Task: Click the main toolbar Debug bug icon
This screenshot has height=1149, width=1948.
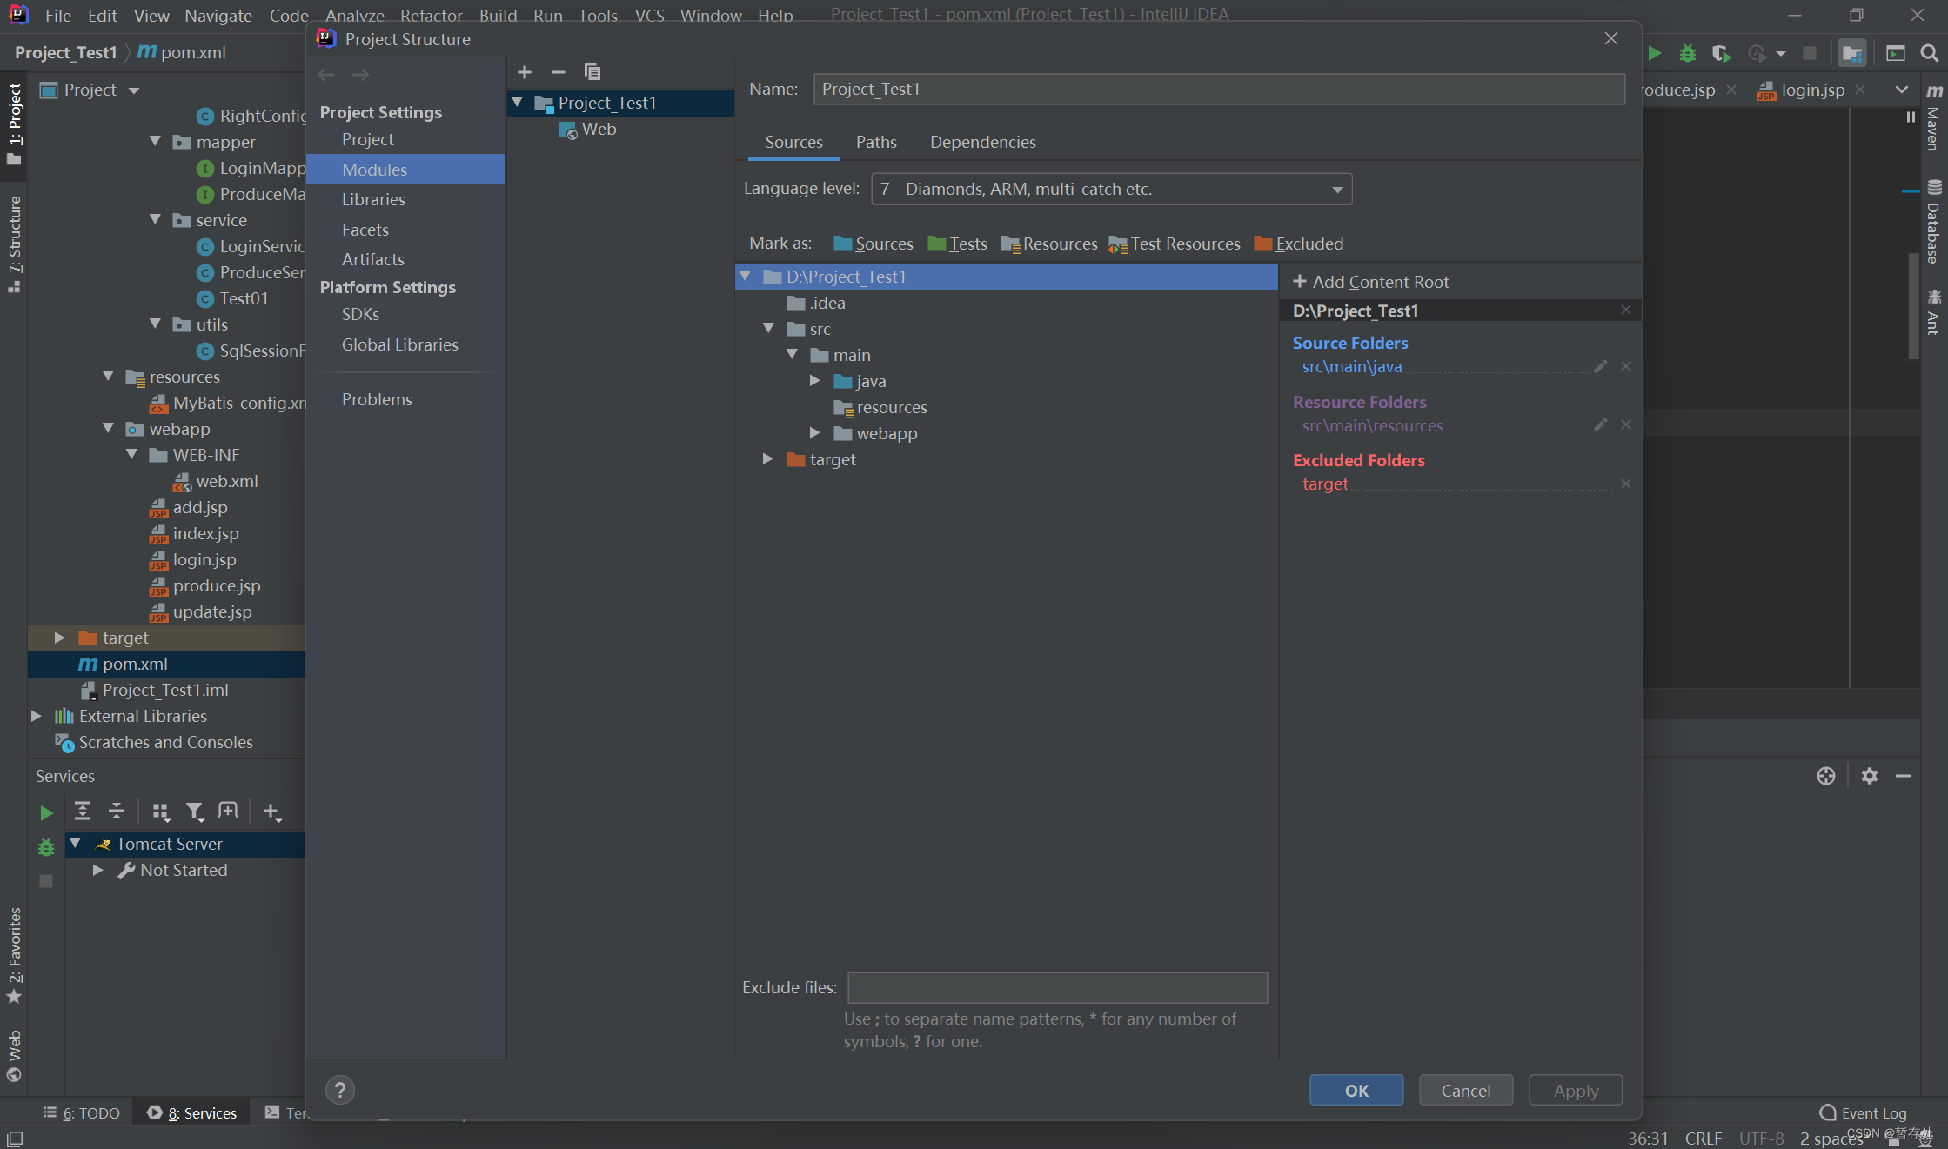Action: (x=1688, y=53)
